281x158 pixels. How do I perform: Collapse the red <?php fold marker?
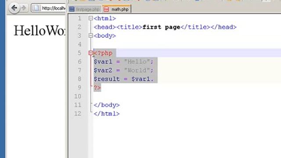[90, 53]
